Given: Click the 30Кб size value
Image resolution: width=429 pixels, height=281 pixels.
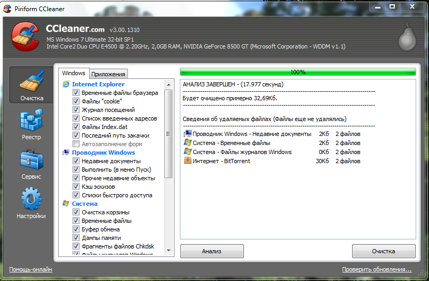Looking at the screenshot, I should 322,161.
